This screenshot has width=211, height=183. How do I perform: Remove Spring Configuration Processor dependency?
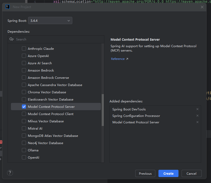coord(197,116)
